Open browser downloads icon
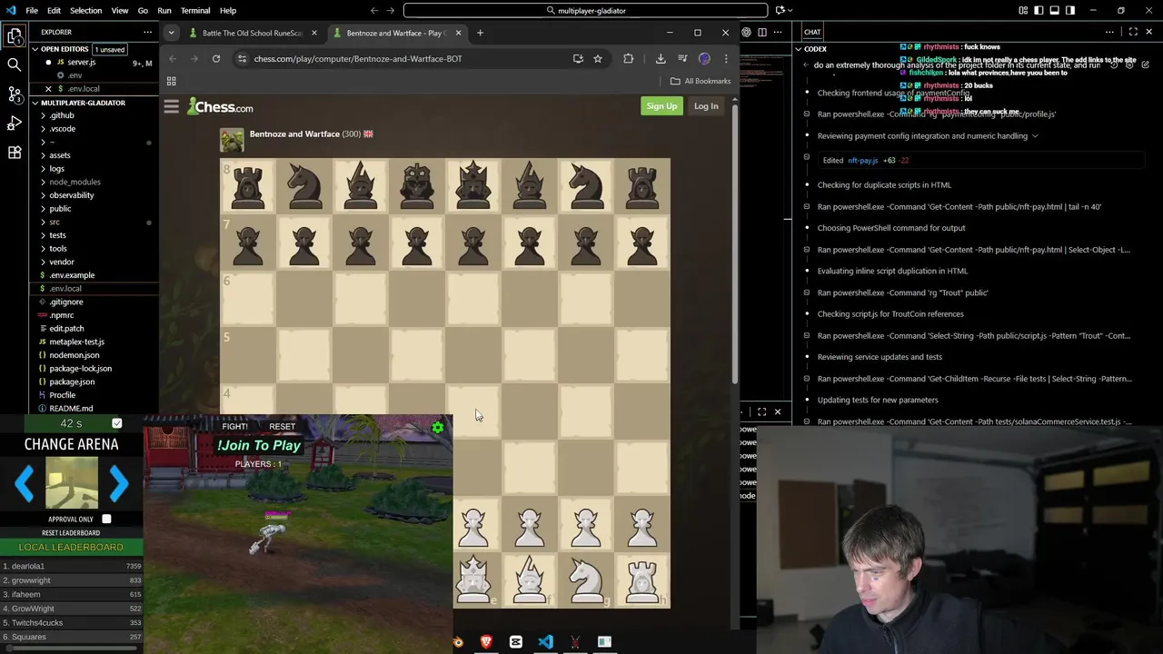 pyautogui.click(x=661, y=58)
